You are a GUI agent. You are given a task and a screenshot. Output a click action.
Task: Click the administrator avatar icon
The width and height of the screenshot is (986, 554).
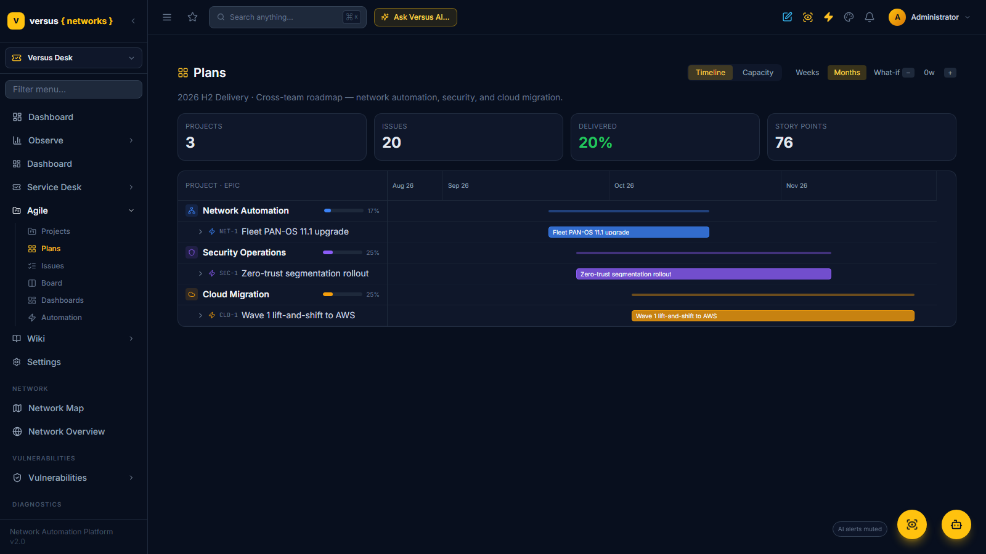(x=897, y=17)
